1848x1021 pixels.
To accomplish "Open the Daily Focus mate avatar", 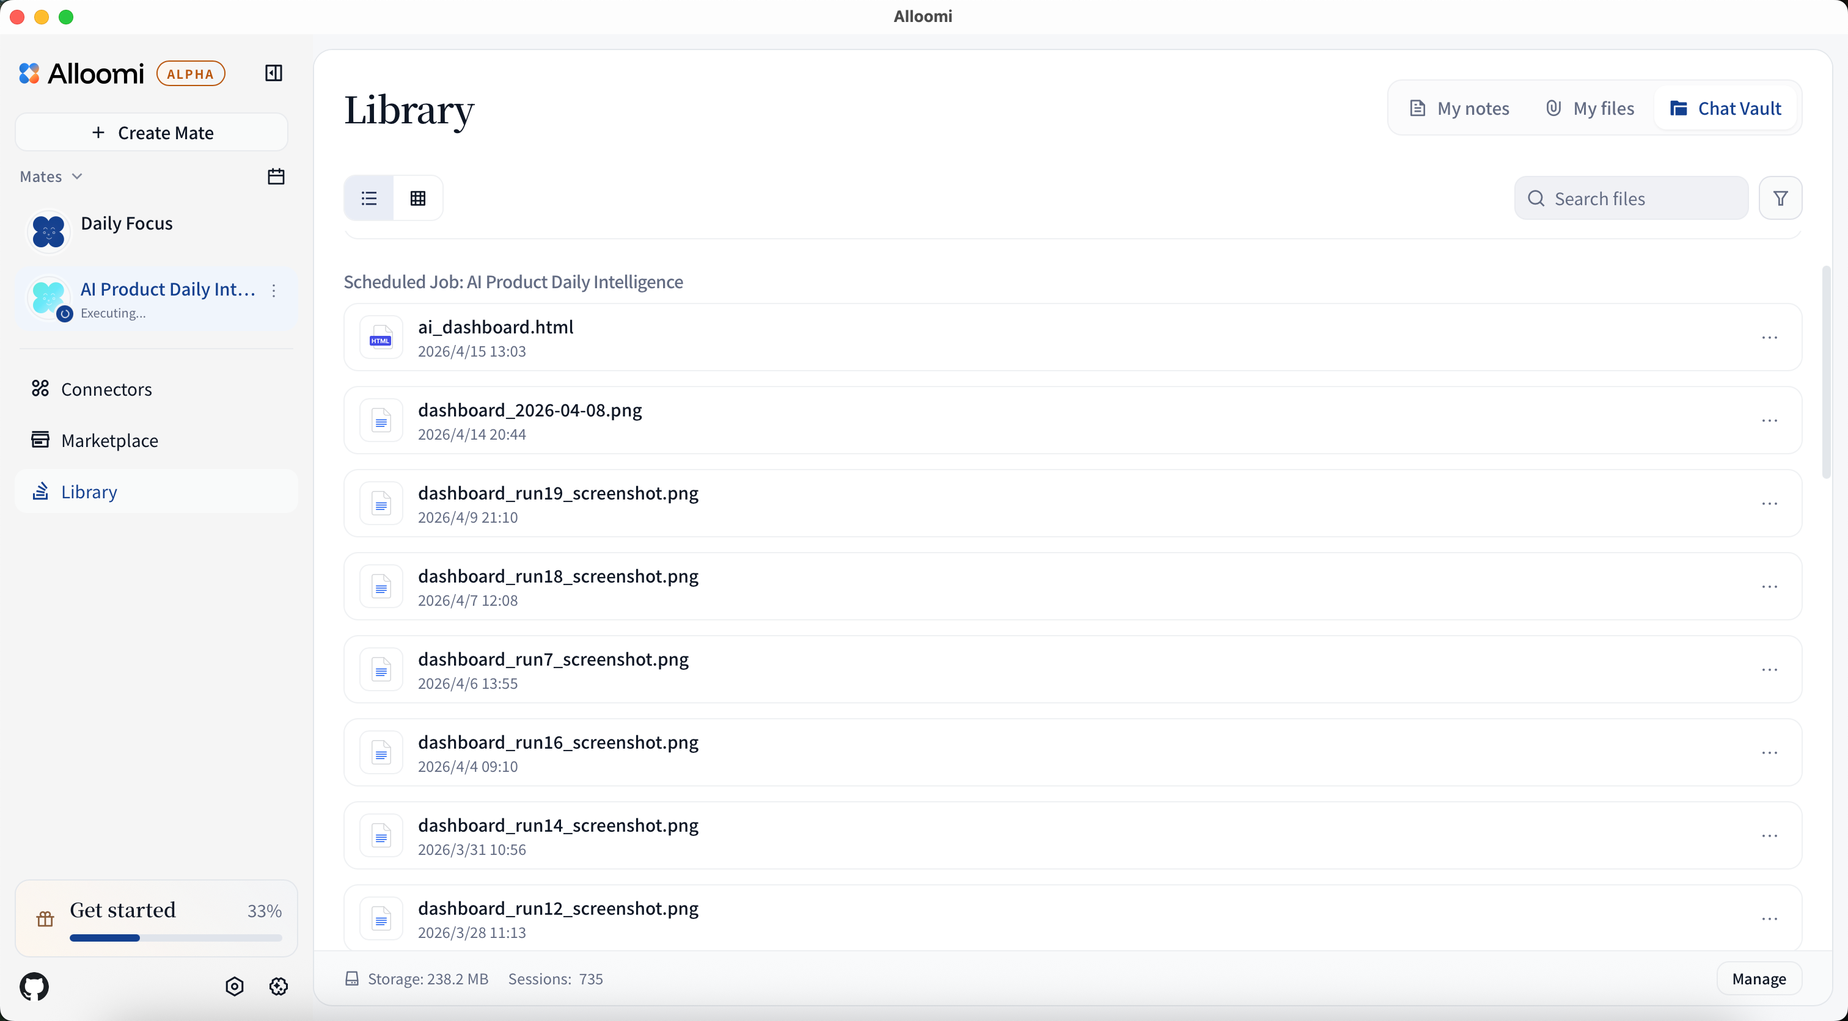I will pyautogui.click(x=49, y=231).
